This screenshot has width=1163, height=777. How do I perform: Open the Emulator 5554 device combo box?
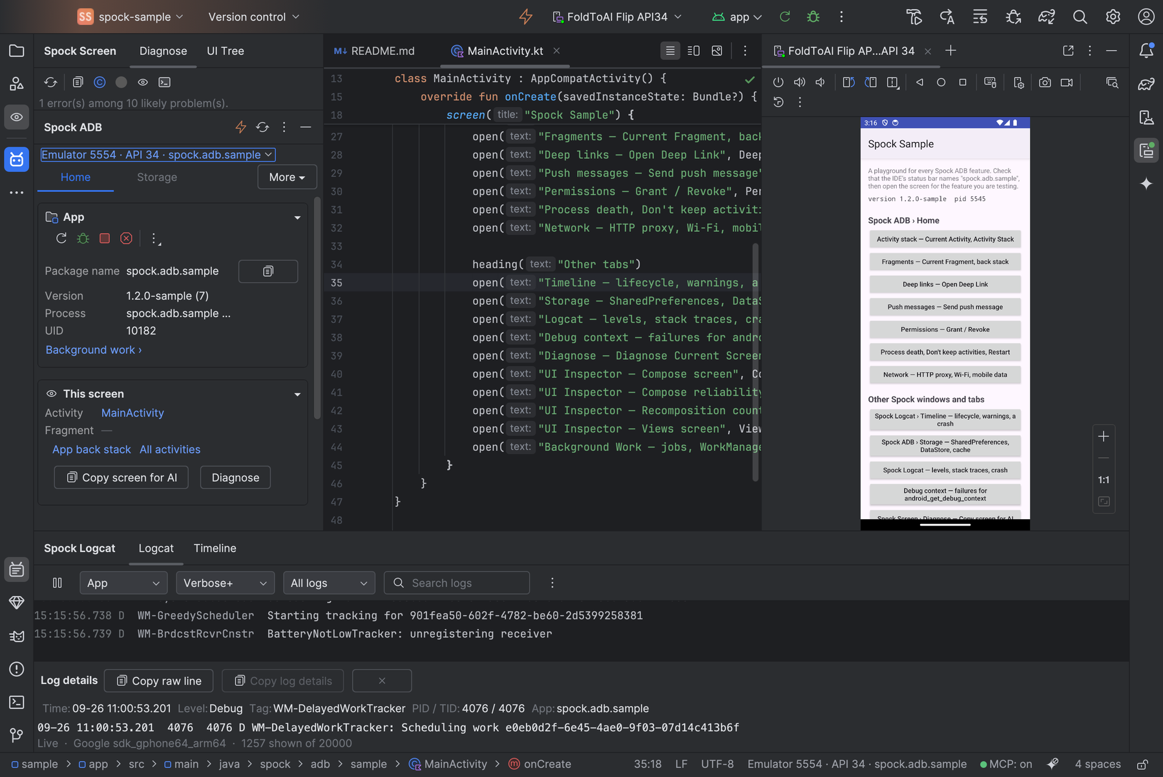tap(158, 154)
